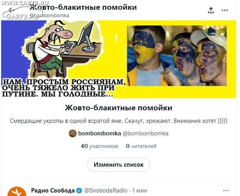View the 40 участников members list
Viewport: 240px width, 196px height.
pyautogui.click(x=99, y=146)
